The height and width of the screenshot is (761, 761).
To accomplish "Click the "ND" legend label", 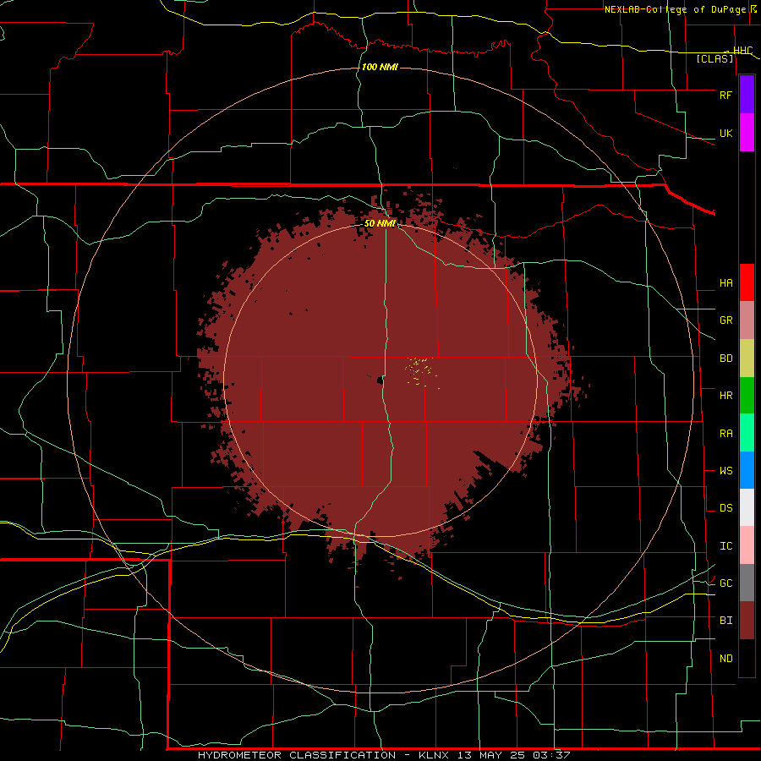I will pos(725,659).
